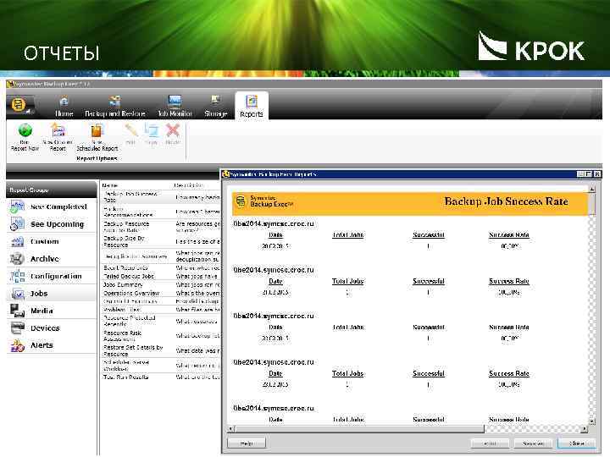Viewport: 610px width, 457px height.
Task: Click Help button in report window
Action: pyautogui.click(x=247, y=443)
